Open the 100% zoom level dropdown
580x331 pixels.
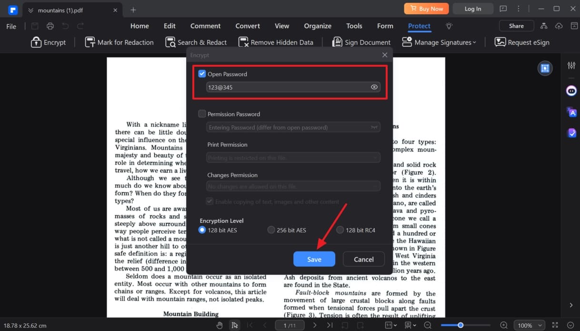(530, 325)
